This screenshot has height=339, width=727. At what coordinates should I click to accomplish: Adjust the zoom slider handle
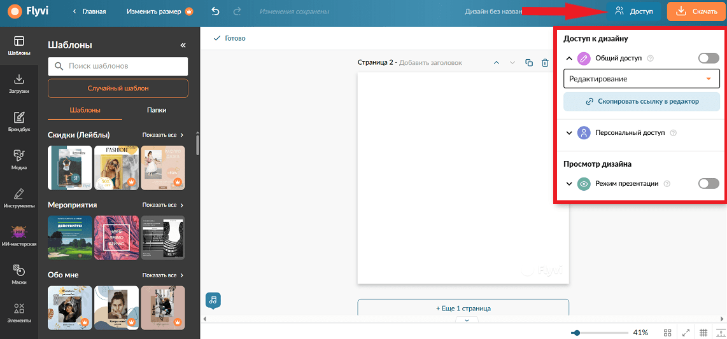[576, 333]
